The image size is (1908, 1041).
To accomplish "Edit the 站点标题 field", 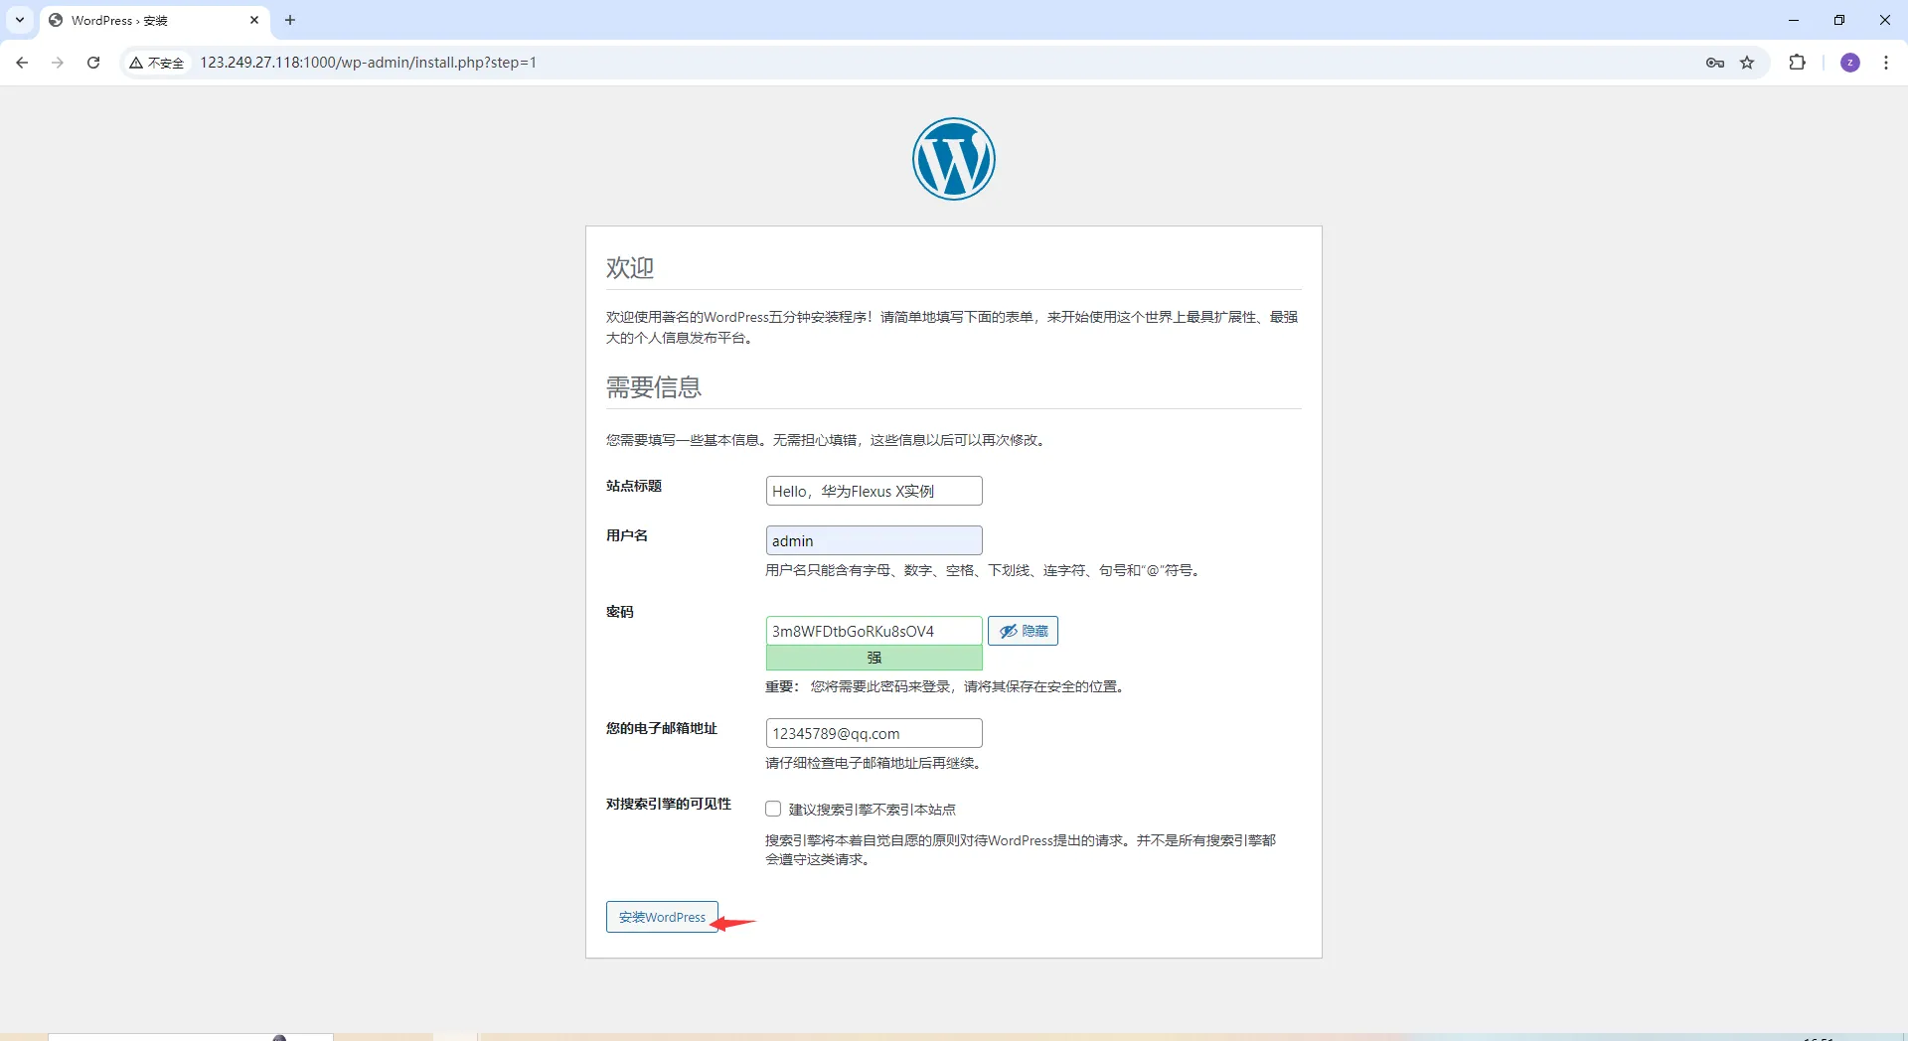I will click(874, 491).
